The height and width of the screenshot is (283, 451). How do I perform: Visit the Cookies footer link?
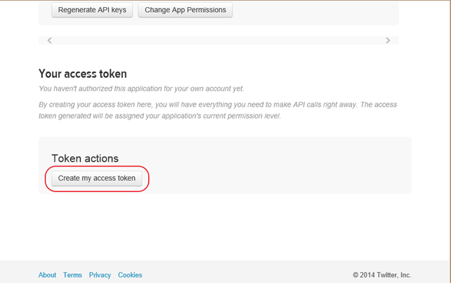tap(130, 275)
